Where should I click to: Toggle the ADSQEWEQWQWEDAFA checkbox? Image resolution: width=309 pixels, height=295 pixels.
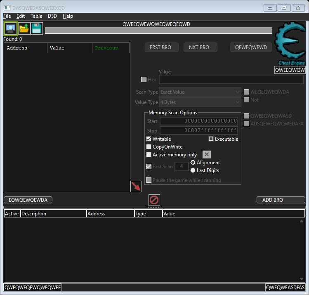click(x=247, y=123)
